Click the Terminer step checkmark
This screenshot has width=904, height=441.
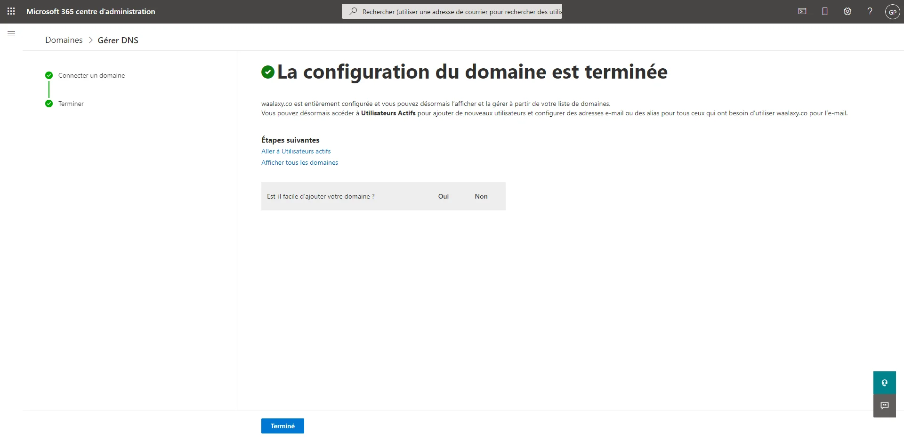point(49,104)
